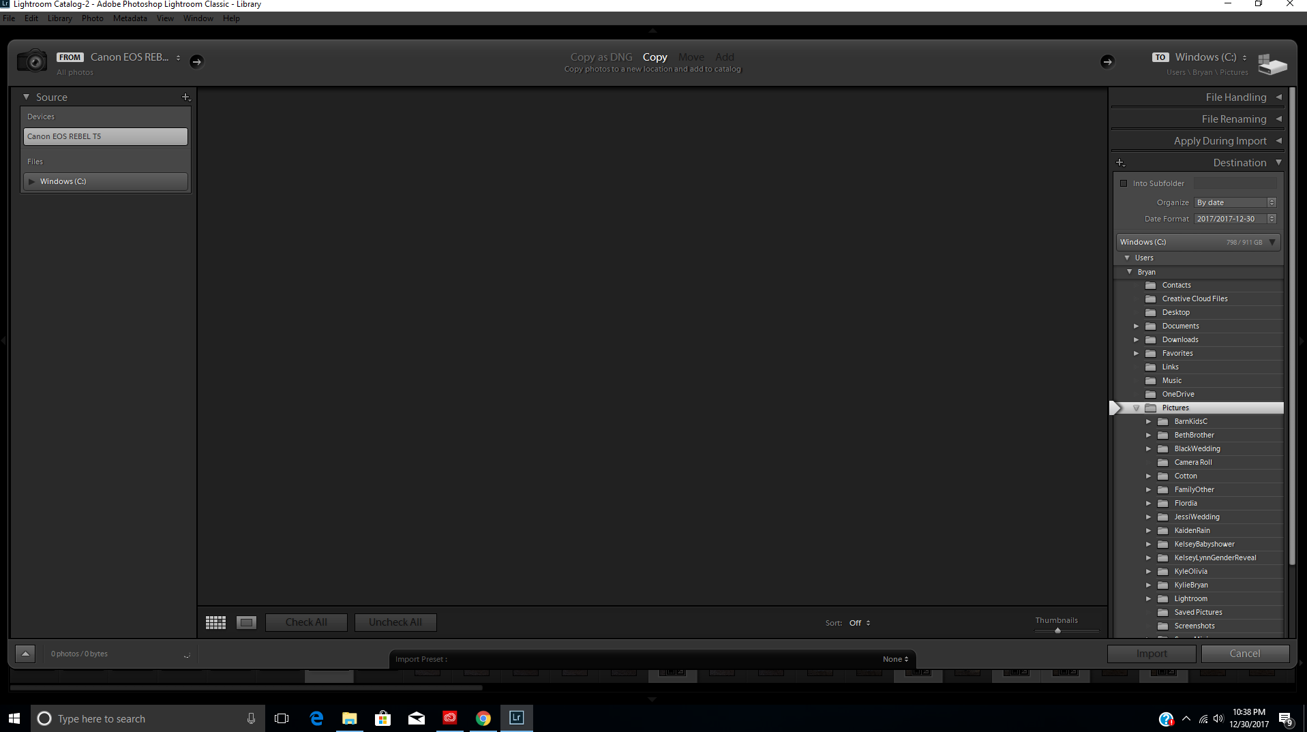Expand Windows (C:) in Source files

click(x=31, y=181)
